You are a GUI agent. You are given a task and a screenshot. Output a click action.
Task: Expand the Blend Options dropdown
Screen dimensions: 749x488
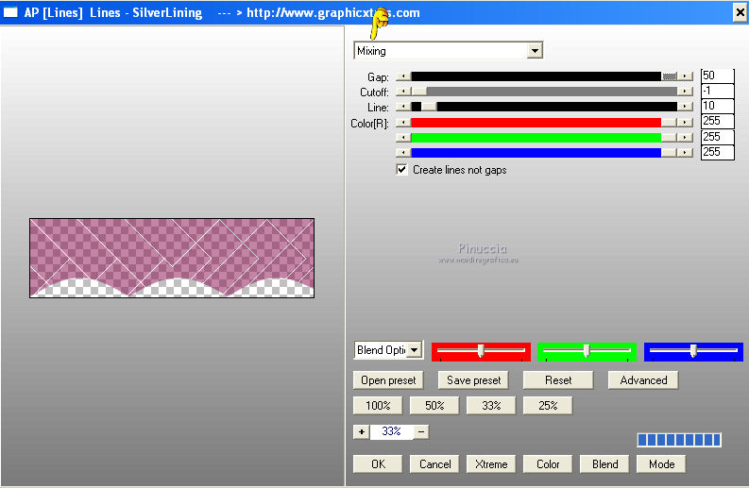pos(415,350)
